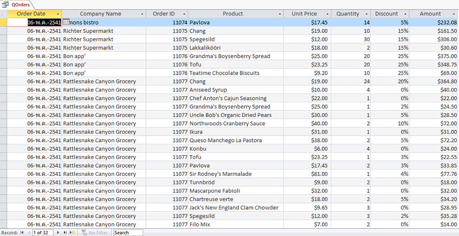
Task: Expand the Company Name filter arrow
Action: [142, 14]
